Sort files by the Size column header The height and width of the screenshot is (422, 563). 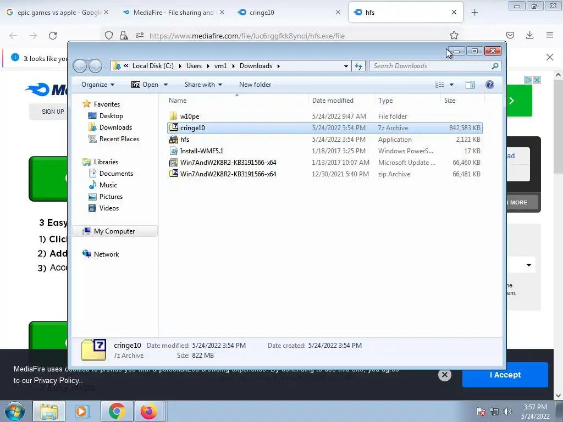pyautogui.click(x=462, y=101)
